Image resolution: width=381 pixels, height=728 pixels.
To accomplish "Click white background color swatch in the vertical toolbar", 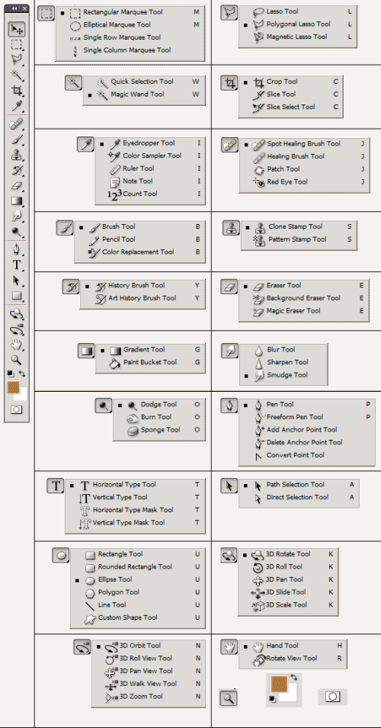I will click(22, 396).
